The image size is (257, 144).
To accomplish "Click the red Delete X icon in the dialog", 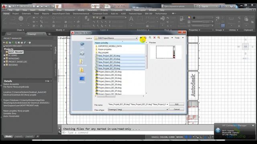I will pyautogui.click(x=154, y=38).
